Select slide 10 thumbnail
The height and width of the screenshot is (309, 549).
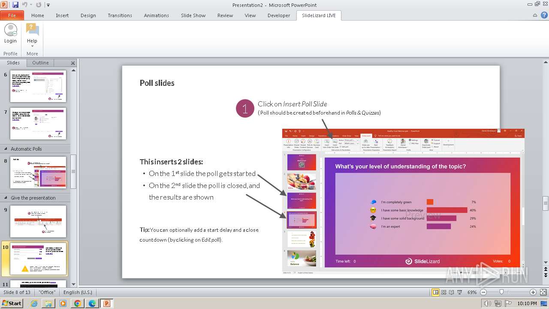(x=39, y=259)
